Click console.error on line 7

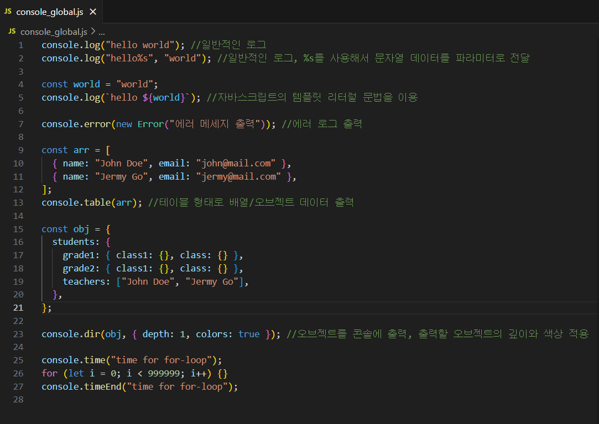(76, 124)
